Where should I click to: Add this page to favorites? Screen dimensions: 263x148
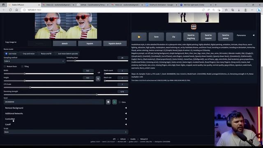click(219, 10)
